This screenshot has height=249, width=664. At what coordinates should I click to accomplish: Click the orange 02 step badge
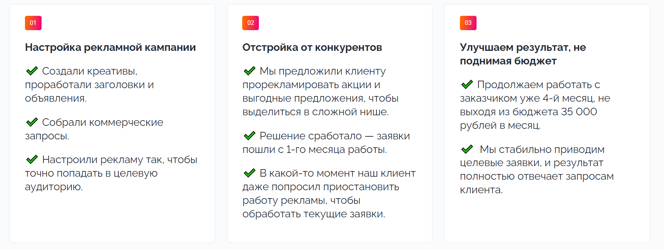(x=251, y=23)
